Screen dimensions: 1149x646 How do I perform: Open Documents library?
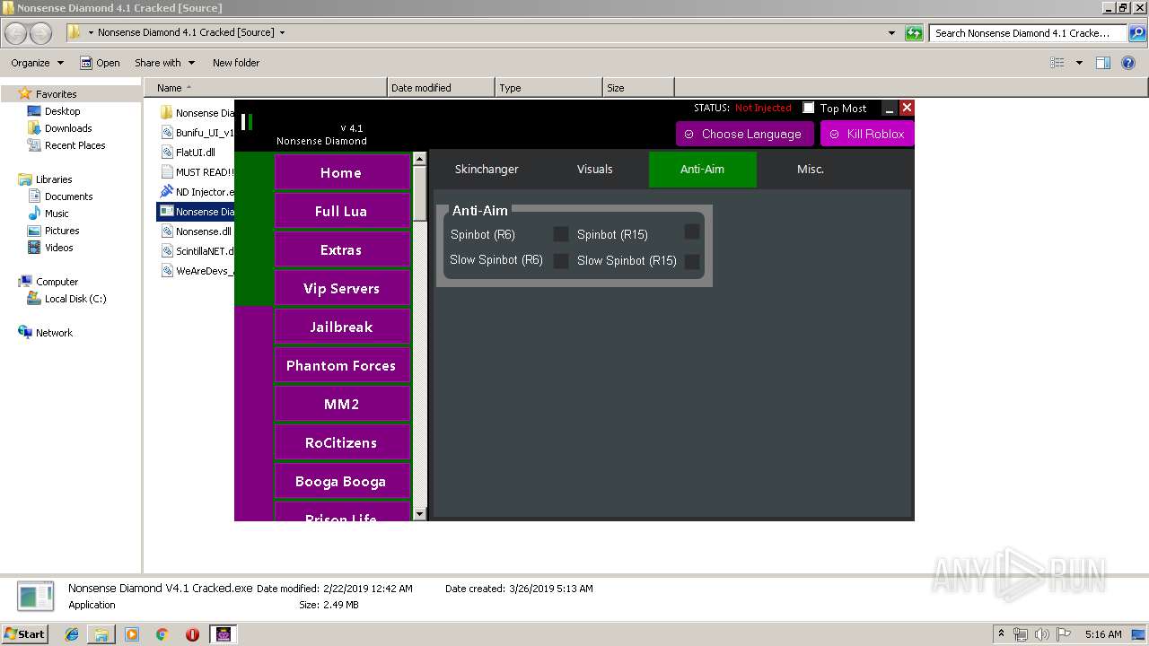point(68,196)
